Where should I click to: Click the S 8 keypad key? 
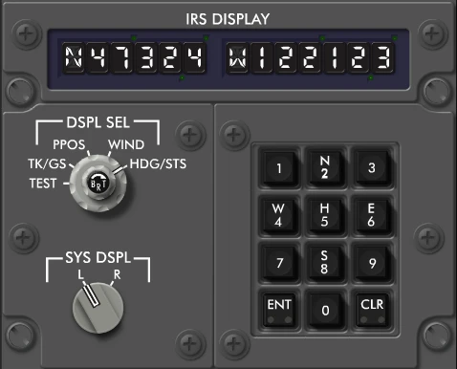[x=325, y=262]
